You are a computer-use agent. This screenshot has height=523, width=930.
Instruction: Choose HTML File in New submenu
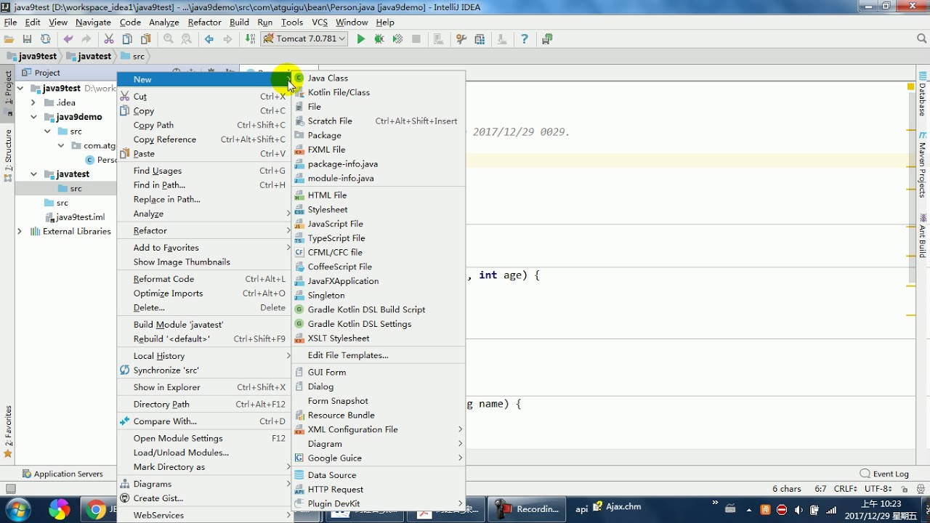[x=379, y=195]
